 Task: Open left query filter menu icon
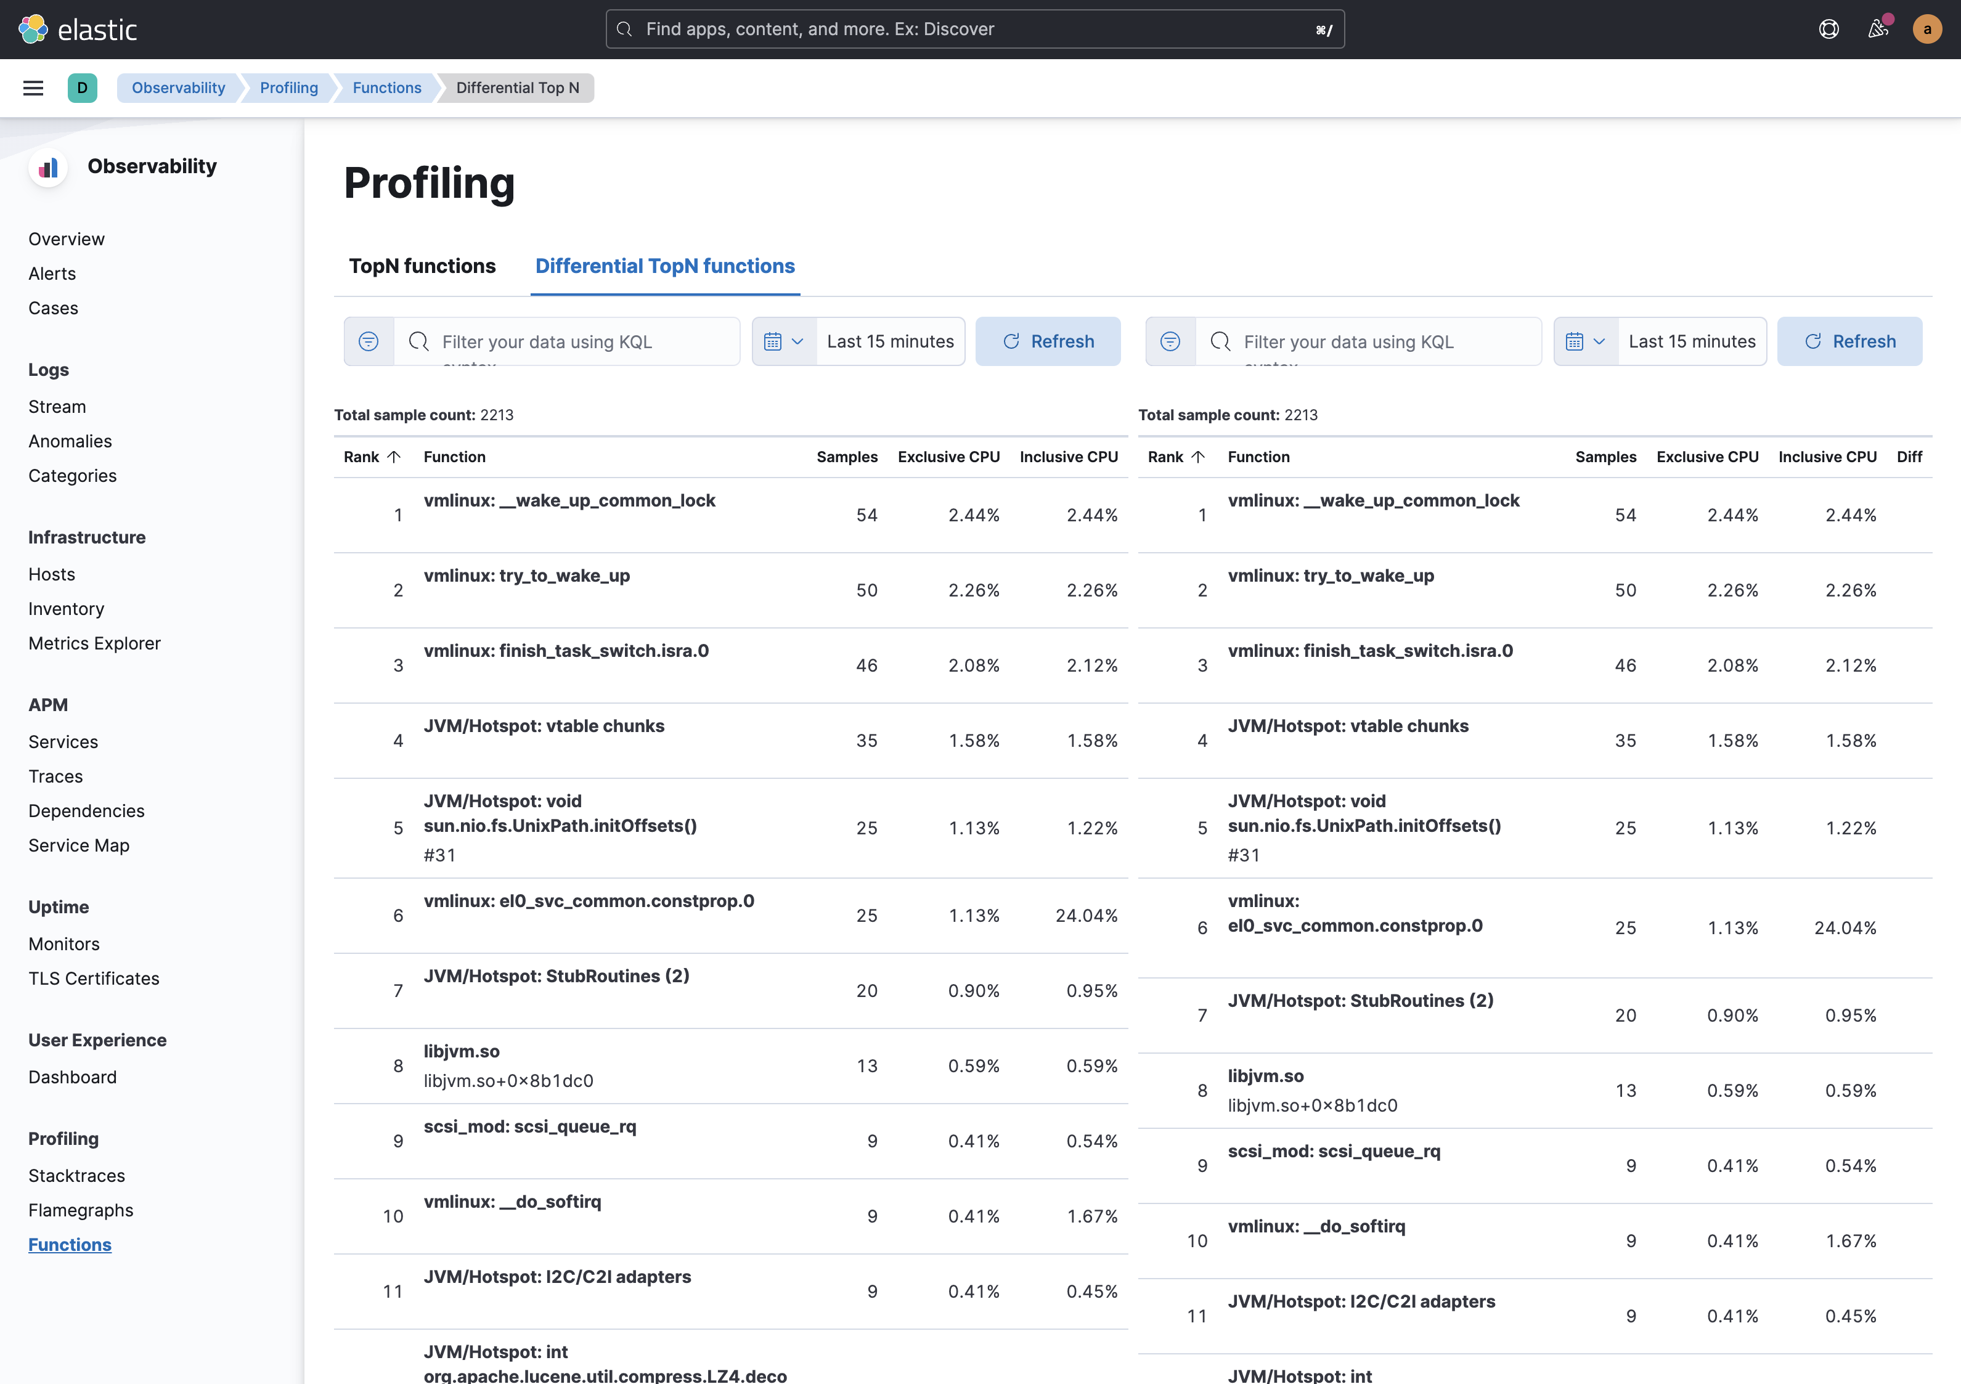[x=369, y=341]
